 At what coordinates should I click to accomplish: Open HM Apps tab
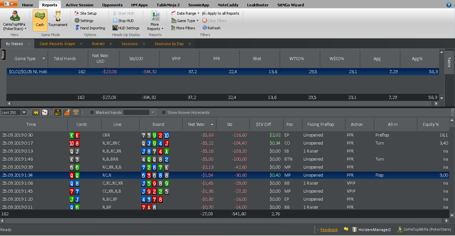pos(139,5)
